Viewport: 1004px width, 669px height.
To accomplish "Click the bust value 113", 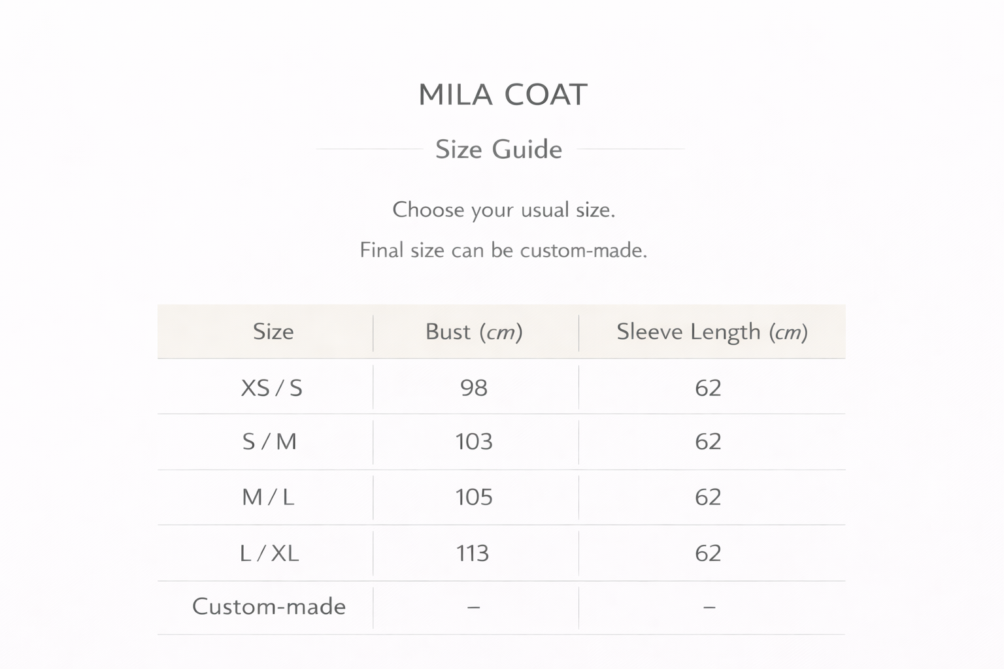I will tap(473, 553).
